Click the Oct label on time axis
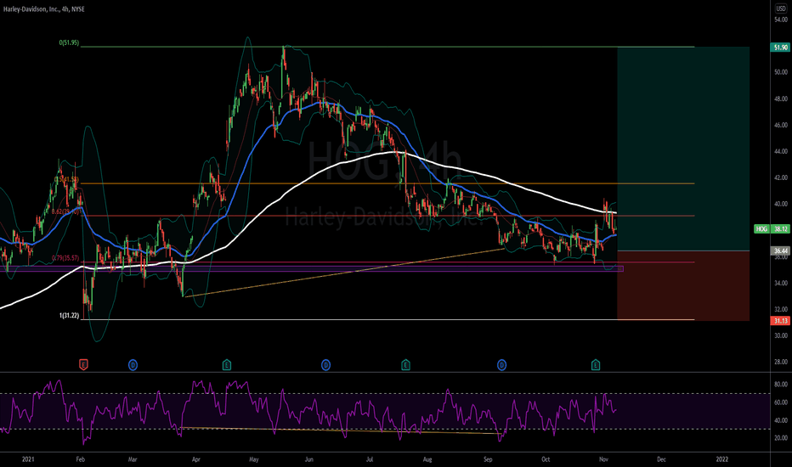792x467 pixels. pos(546,459)
